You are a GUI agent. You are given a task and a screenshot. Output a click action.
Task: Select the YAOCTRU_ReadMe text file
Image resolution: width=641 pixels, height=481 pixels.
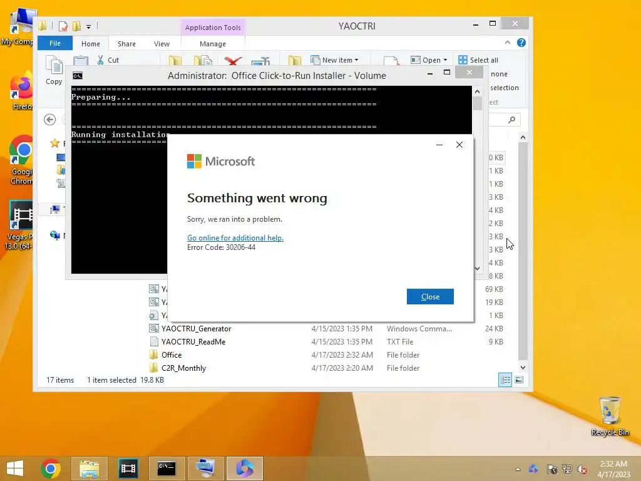click(193, 341)
